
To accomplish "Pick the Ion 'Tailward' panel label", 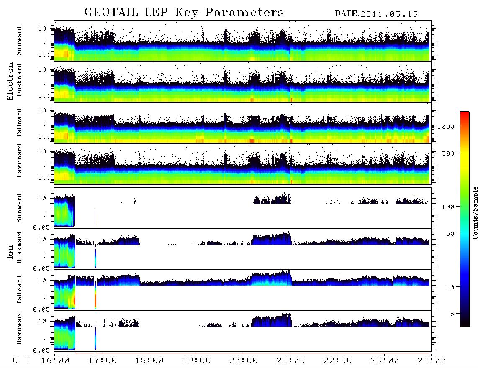I will point(19,290).
